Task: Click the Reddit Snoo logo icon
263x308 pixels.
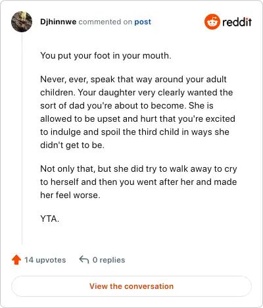Action: click(212, 22)
